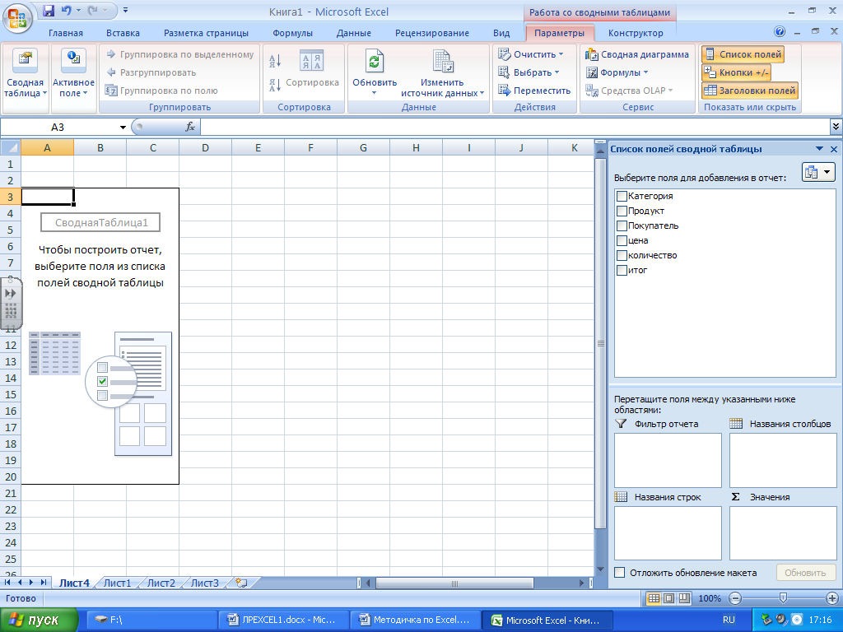This screenshot has height=632, width=843.
Task: Zoom out with minus button
Action: point(735,598)
